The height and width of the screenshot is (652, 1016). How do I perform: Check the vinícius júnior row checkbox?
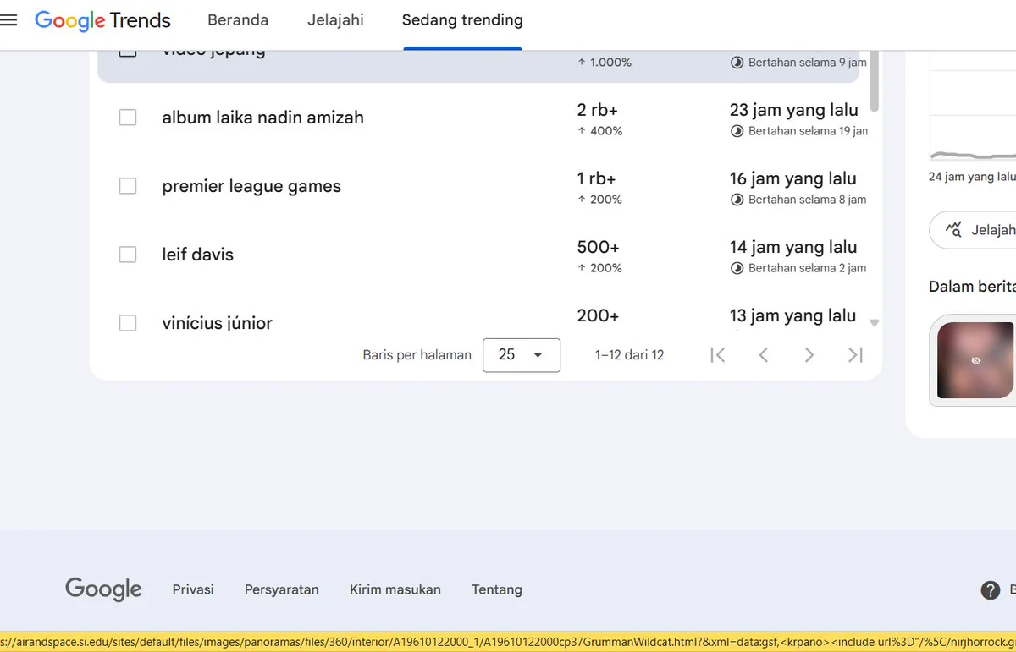(x=128, y=322)
